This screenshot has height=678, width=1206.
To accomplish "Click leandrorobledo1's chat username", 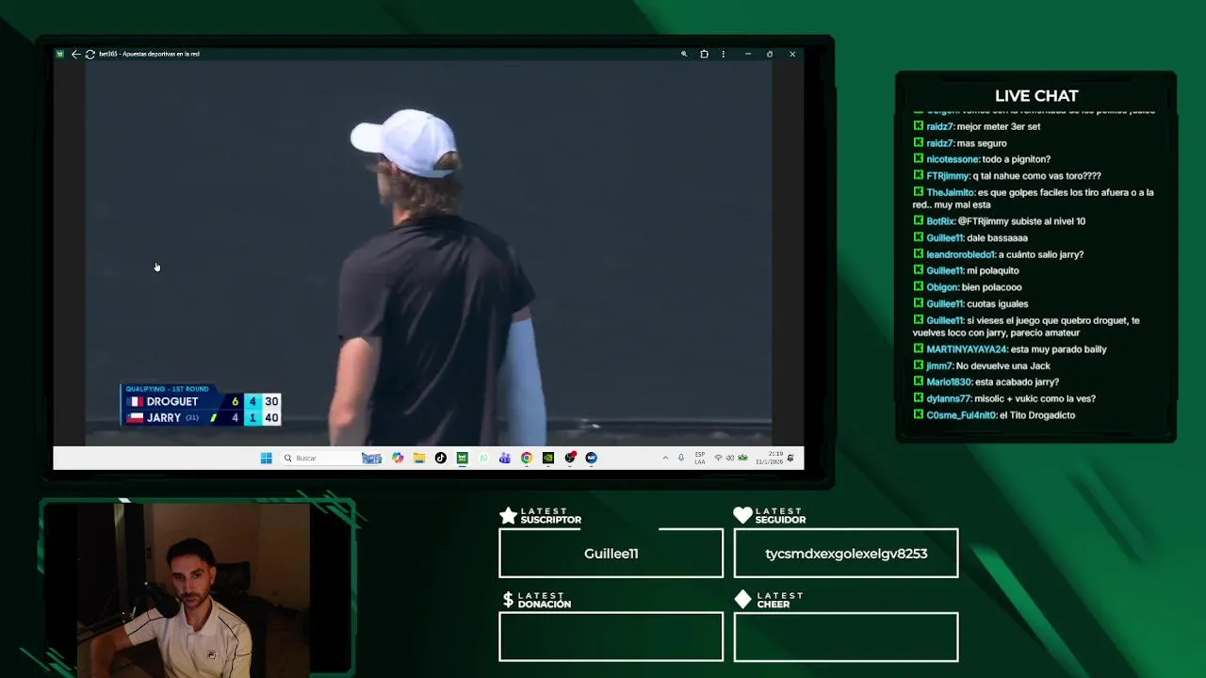I will point(961,254).
